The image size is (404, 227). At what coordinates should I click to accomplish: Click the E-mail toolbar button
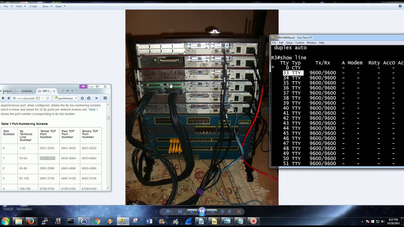coord(33,6)
